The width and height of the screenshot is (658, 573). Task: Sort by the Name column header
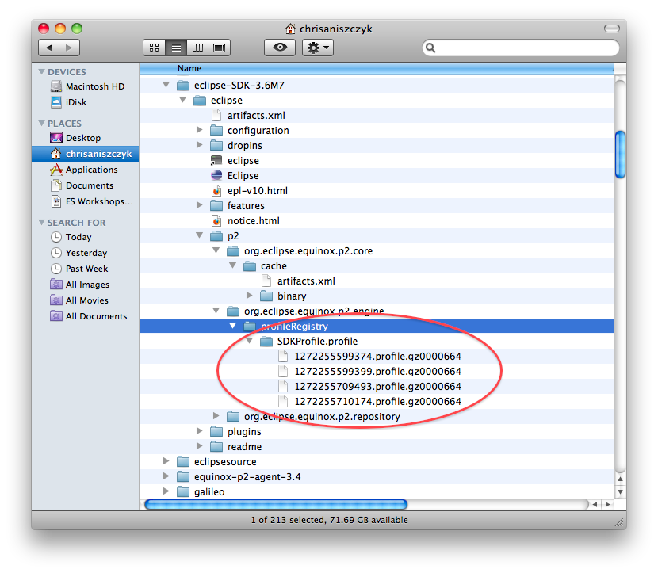click(x=377, y=68)
